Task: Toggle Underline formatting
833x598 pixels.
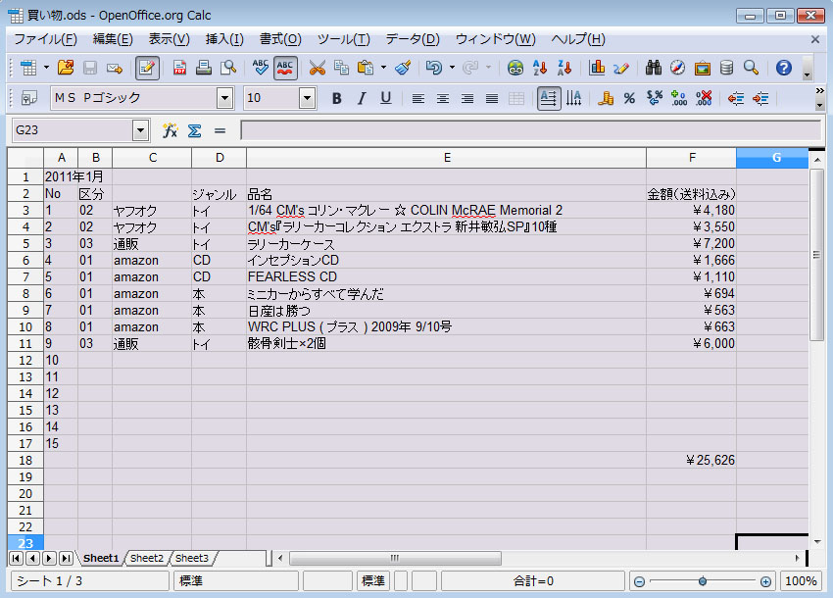Action: click(x=386, y=98)
